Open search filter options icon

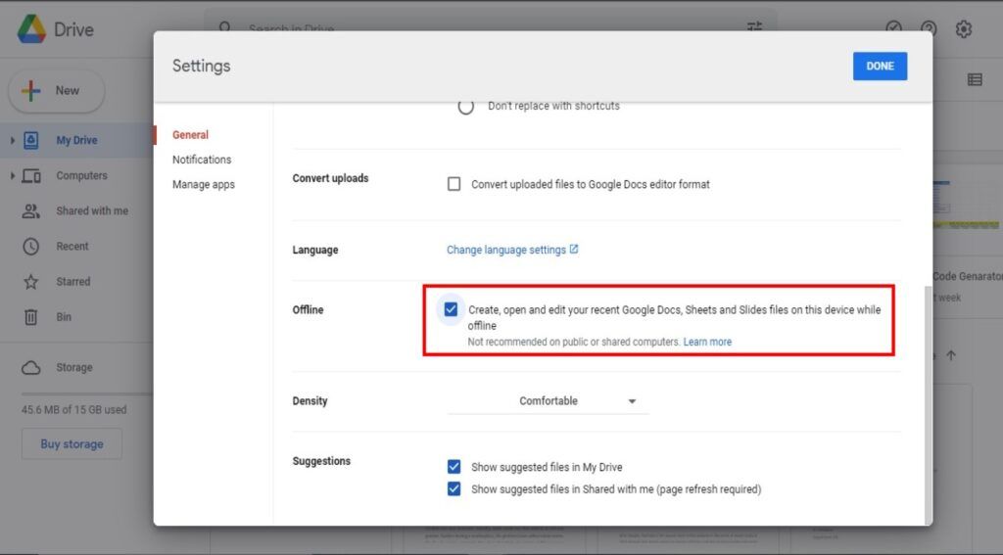(x=755, y=27)
